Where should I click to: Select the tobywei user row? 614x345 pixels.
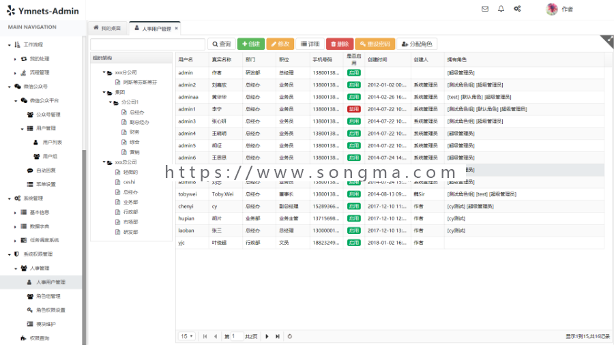click(x=390, y=194)
